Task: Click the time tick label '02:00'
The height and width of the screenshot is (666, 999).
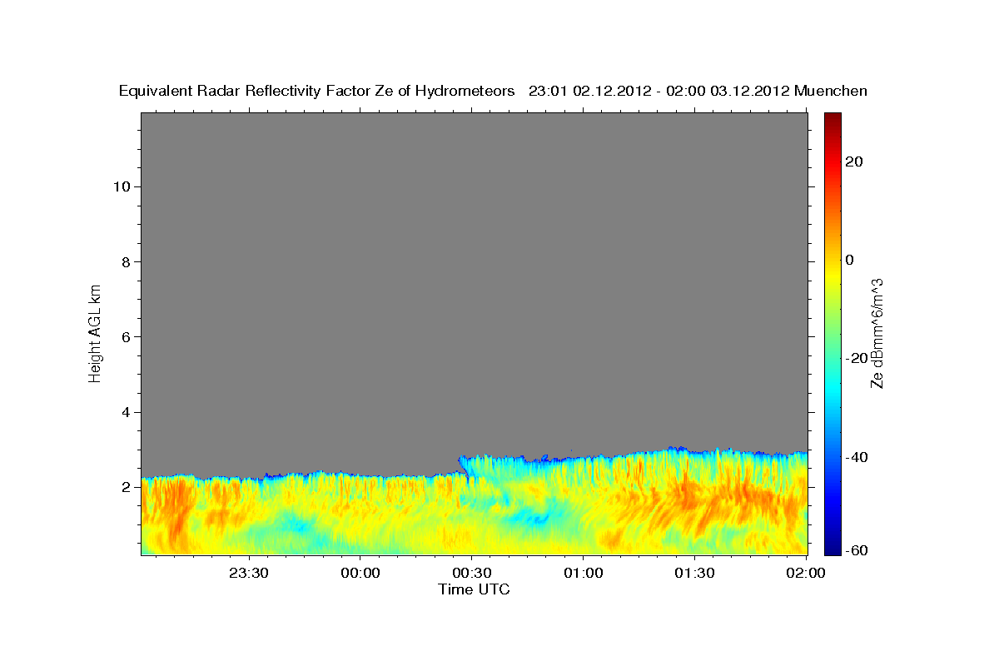Action: (806, 573)
